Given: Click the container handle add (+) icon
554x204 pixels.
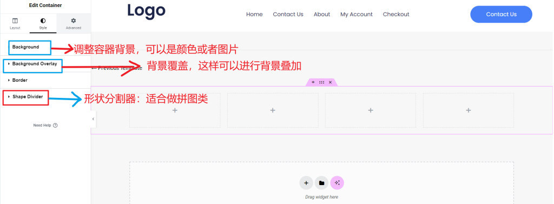Looking at the screenshot, I should (x=313, y=82).
